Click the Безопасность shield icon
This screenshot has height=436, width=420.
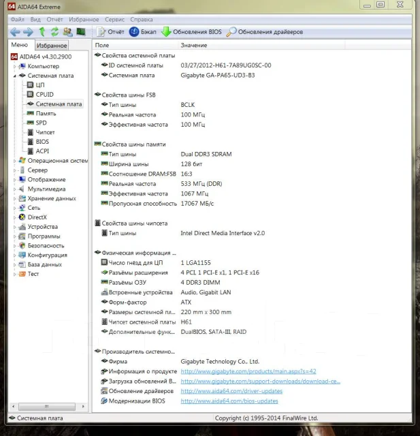(22, 246)
